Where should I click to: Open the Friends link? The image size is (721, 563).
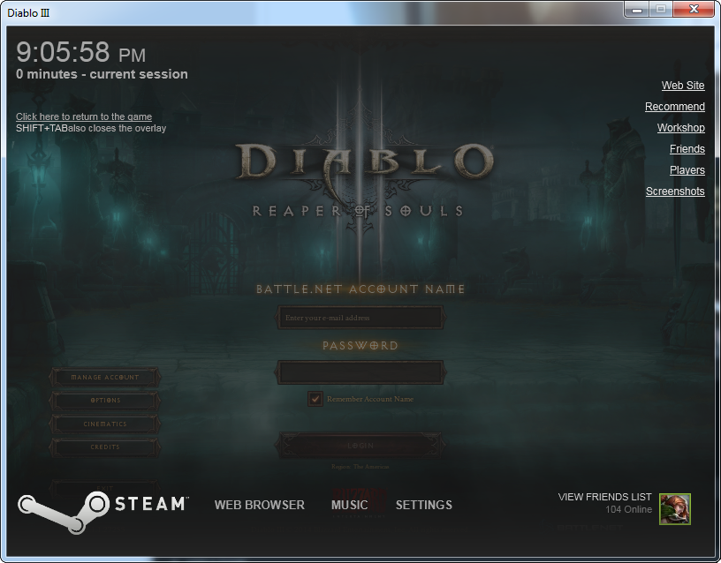click(687, 149)
